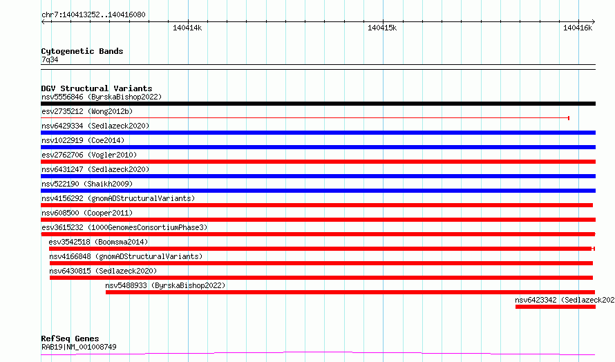Click the red bar under esv3542518
Screen dimensions: 615x362
coord(322,249)
